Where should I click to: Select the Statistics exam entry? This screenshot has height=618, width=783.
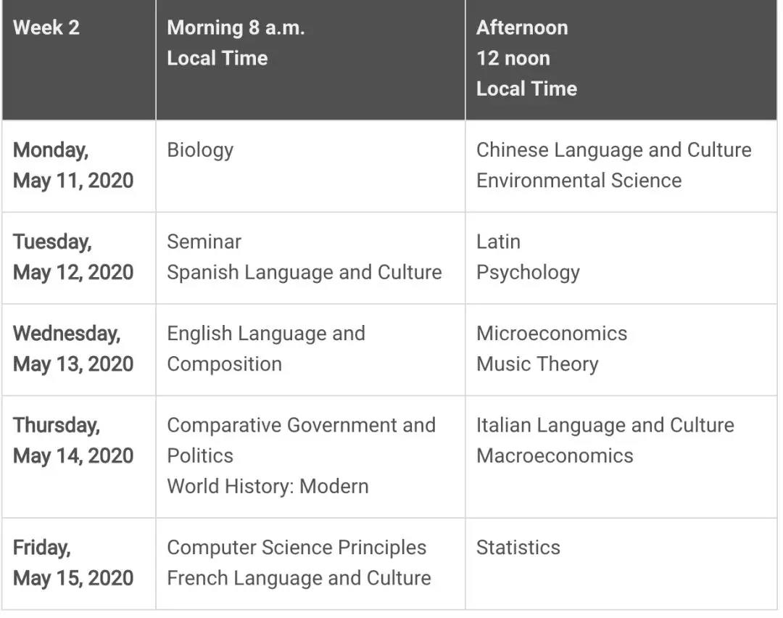(518, 548)
